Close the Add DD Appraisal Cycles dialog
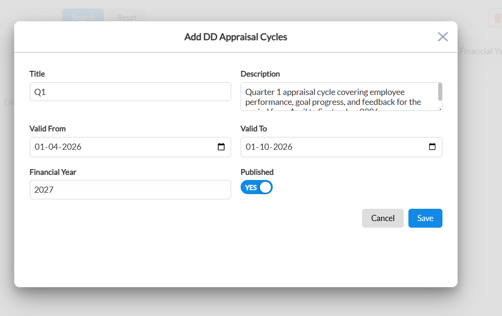The image size is (502, 316). [442, 37]
